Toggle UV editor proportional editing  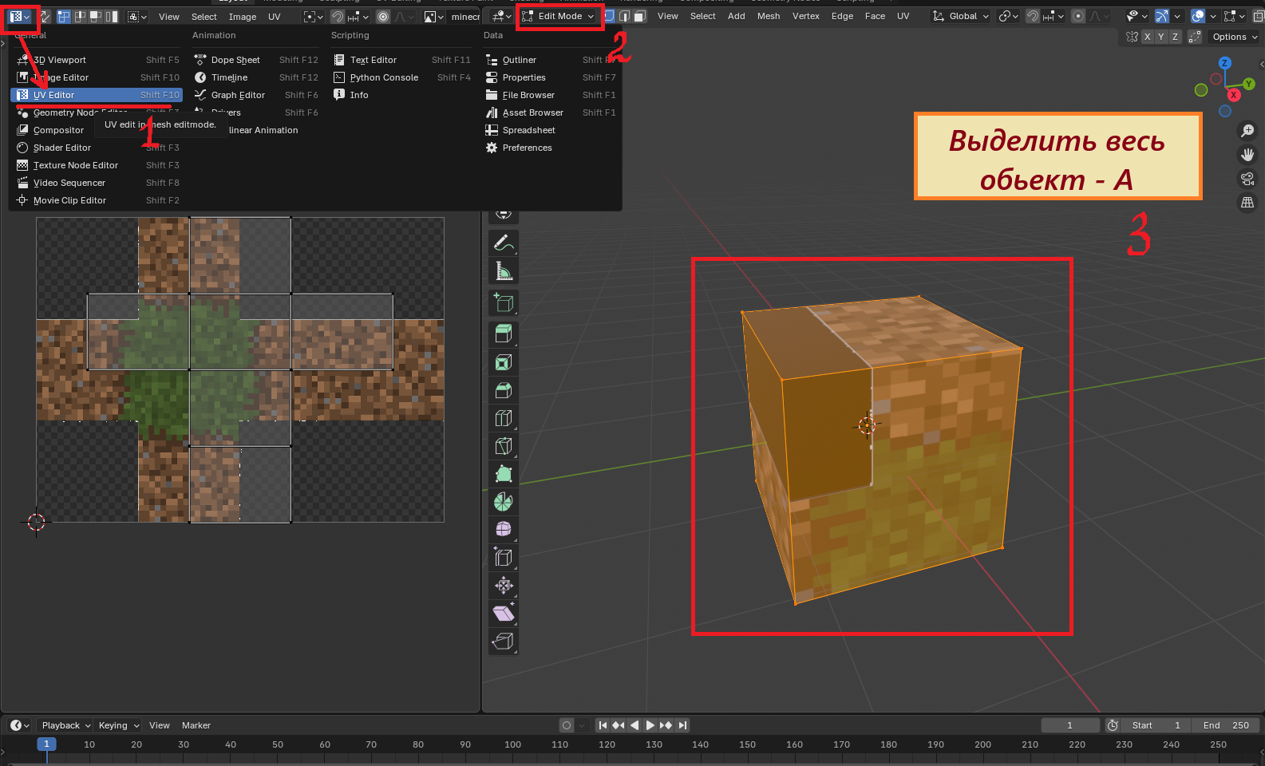pos(383,16)
